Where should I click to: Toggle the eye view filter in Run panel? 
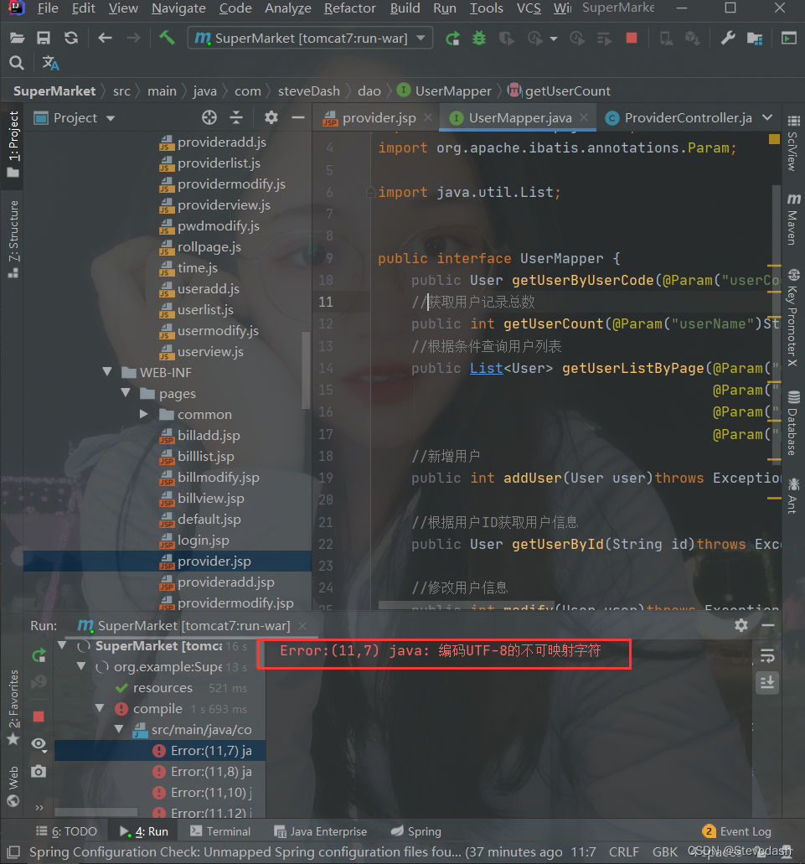[39, 744]
